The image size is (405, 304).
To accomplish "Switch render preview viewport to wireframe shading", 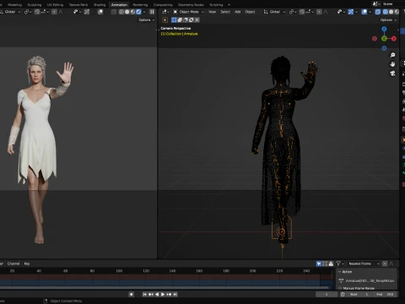I will (121, 12).
